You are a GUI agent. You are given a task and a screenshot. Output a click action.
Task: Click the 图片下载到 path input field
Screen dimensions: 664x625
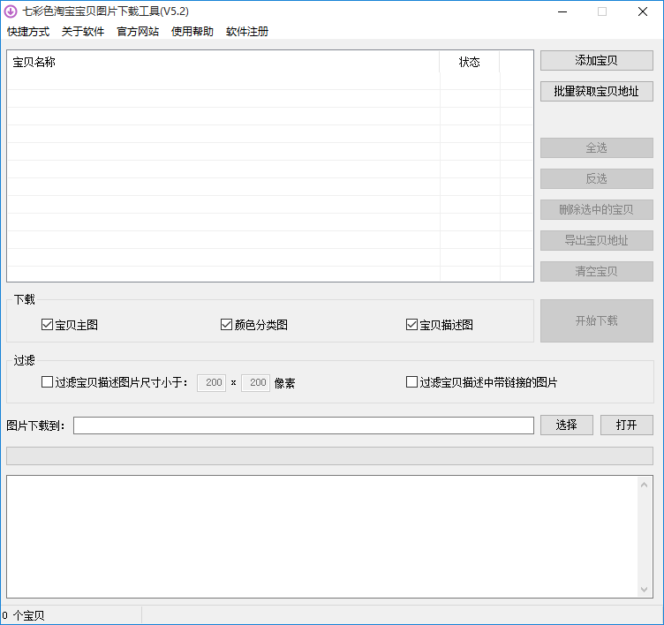point(303,425)
